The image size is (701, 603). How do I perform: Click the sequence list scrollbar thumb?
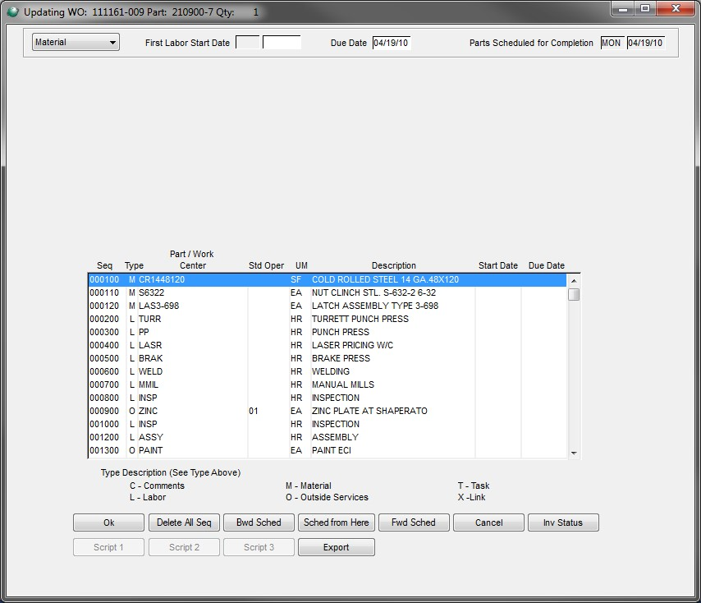[x=574, y=295]
